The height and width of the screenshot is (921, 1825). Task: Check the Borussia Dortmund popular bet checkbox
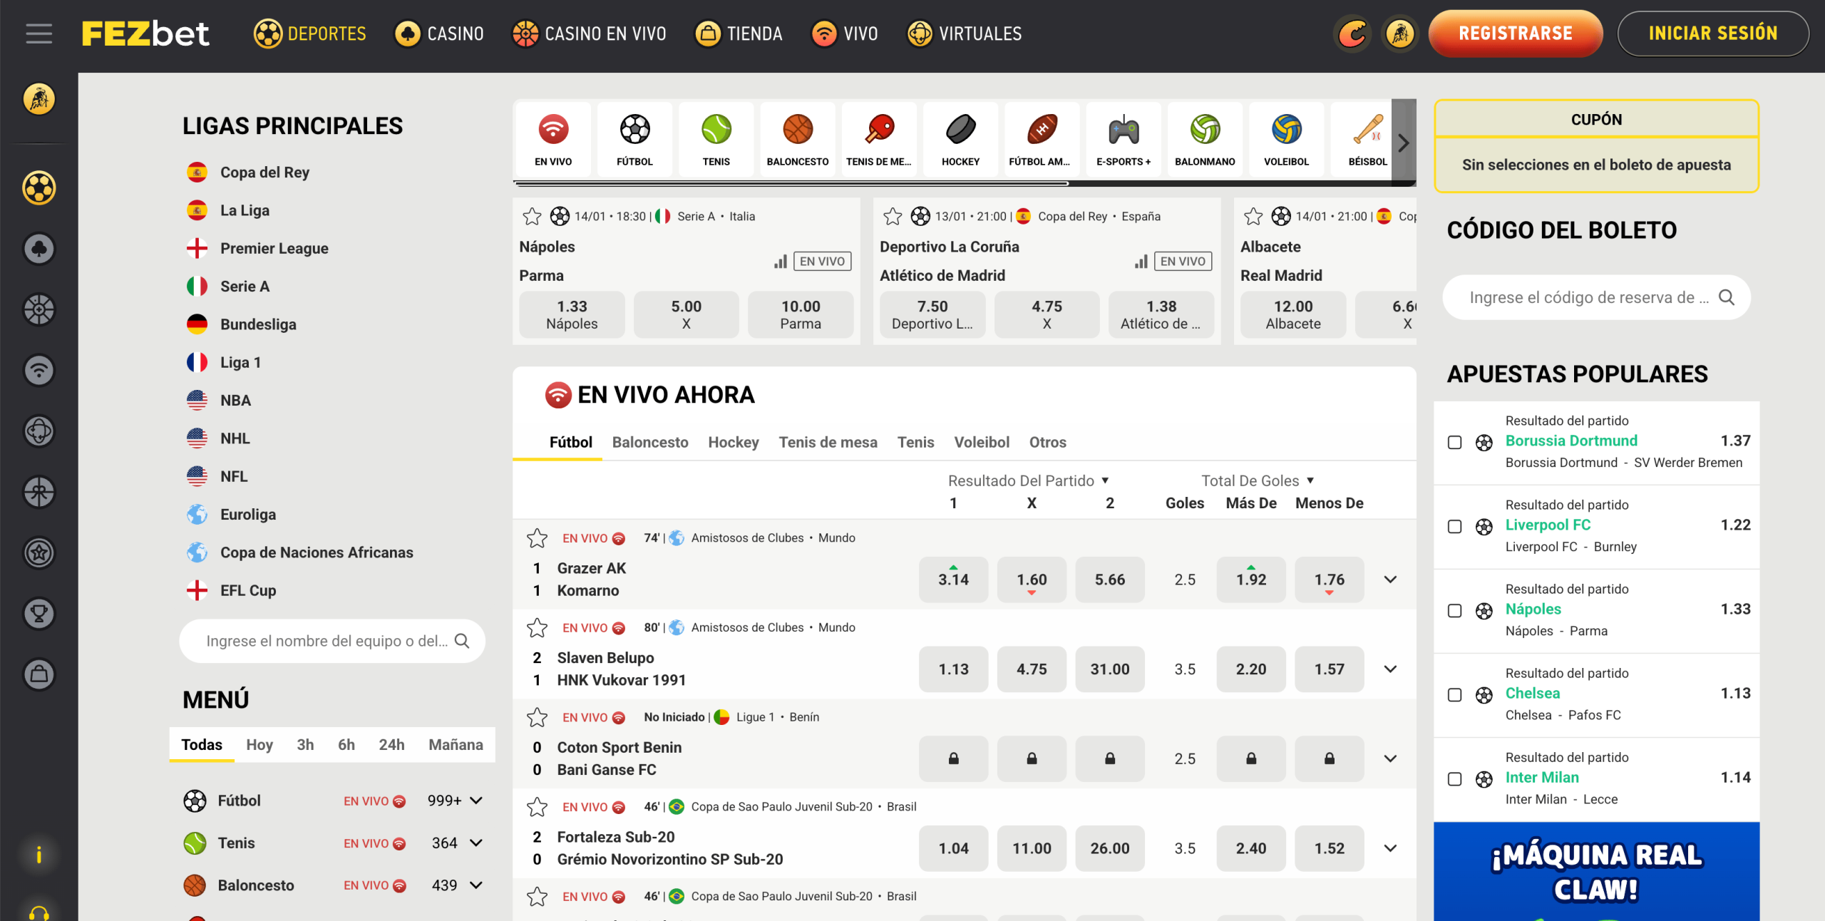pyautogui.click(x=1455, y=443)
